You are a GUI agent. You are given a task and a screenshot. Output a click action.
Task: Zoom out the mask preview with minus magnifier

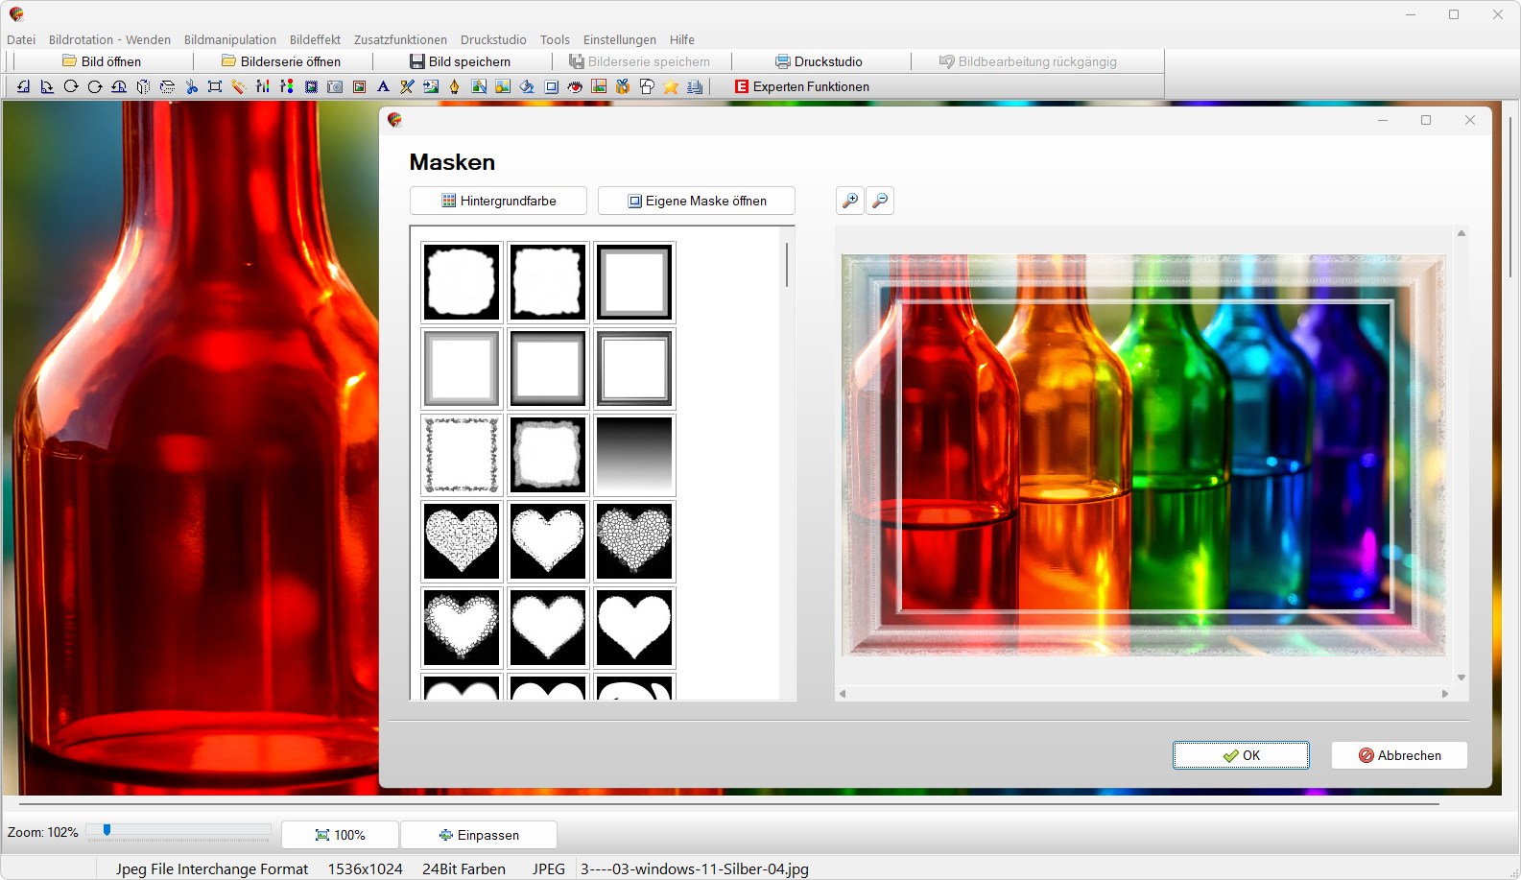pyautogui.click(x=880, y=201)
